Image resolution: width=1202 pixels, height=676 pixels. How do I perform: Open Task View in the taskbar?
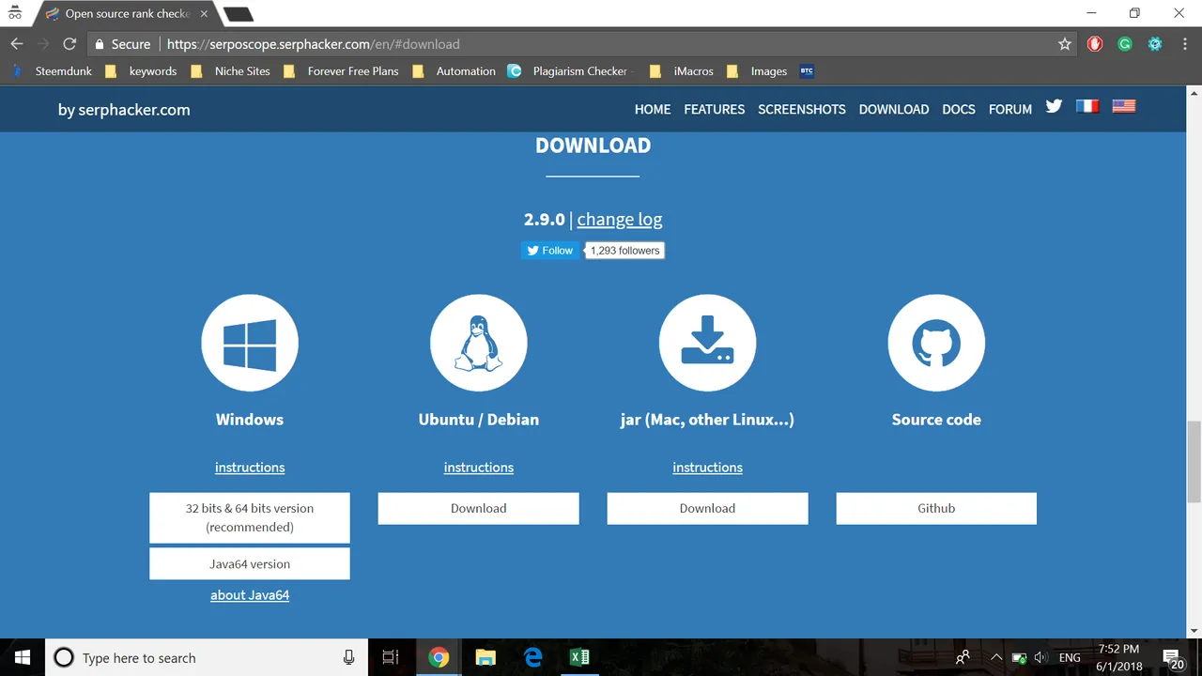click(392, 657)
